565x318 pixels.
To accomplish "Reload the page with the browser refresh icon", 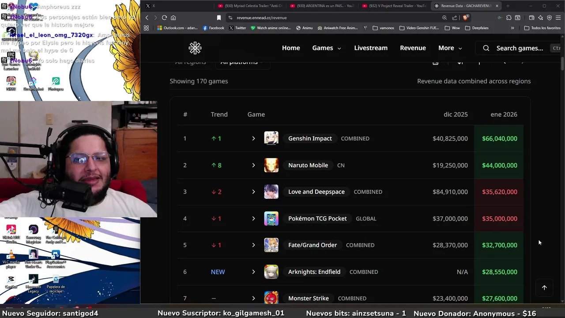I will 164,18.
